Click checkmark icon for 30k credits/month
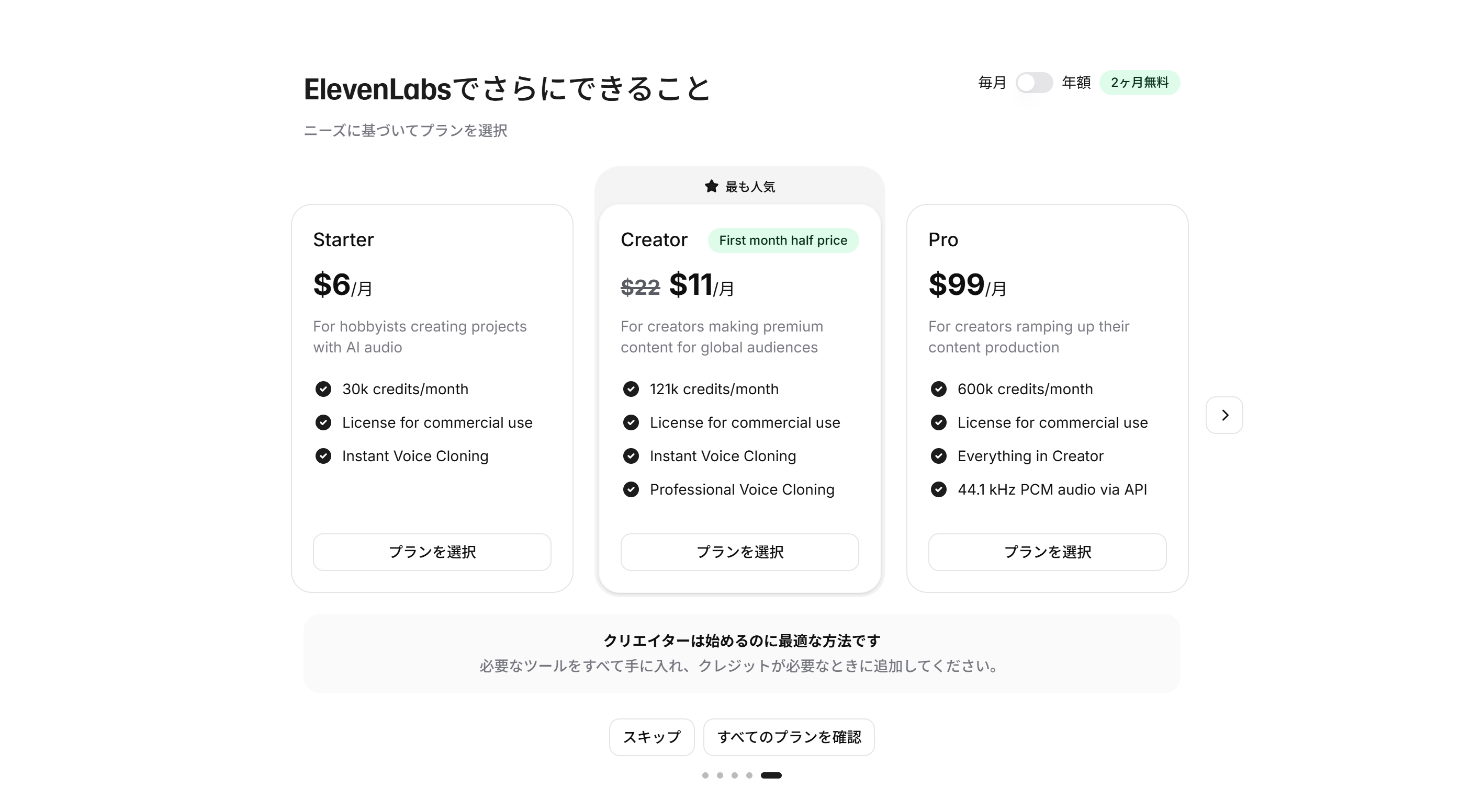 323,390
